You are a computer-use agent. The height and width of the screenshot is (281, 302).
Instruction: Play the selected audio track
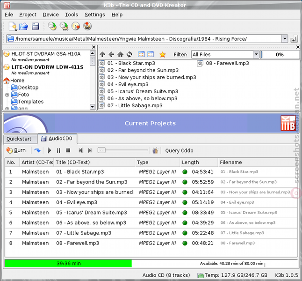pyautogui.click(x=49, y=150)
